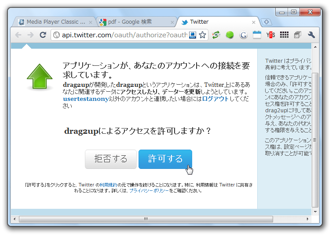The image size is (332, 236).
Task: Open the usertestanony account link
Action: pyautogui.click(x=86, y=99)
